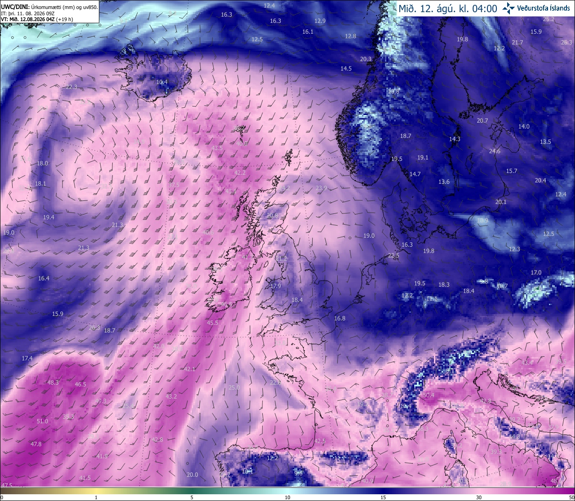Image resolution: width=575 pixels, height=501 pixels.
Task: Pick the 50 mark on color scale
Action: point(571,497)
